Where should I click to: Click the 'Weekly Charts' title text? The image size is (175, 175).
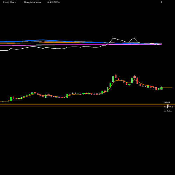coord(9,2)
